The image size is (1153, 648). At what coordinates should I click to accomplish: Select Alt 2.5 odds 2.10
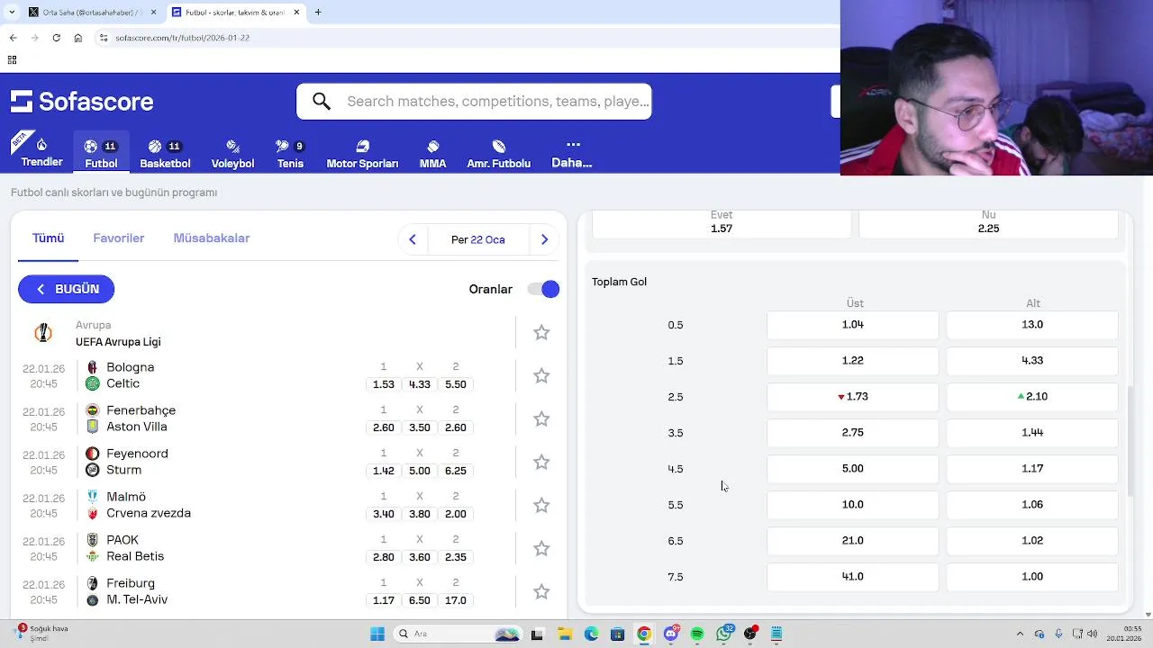click(1032, 397)
